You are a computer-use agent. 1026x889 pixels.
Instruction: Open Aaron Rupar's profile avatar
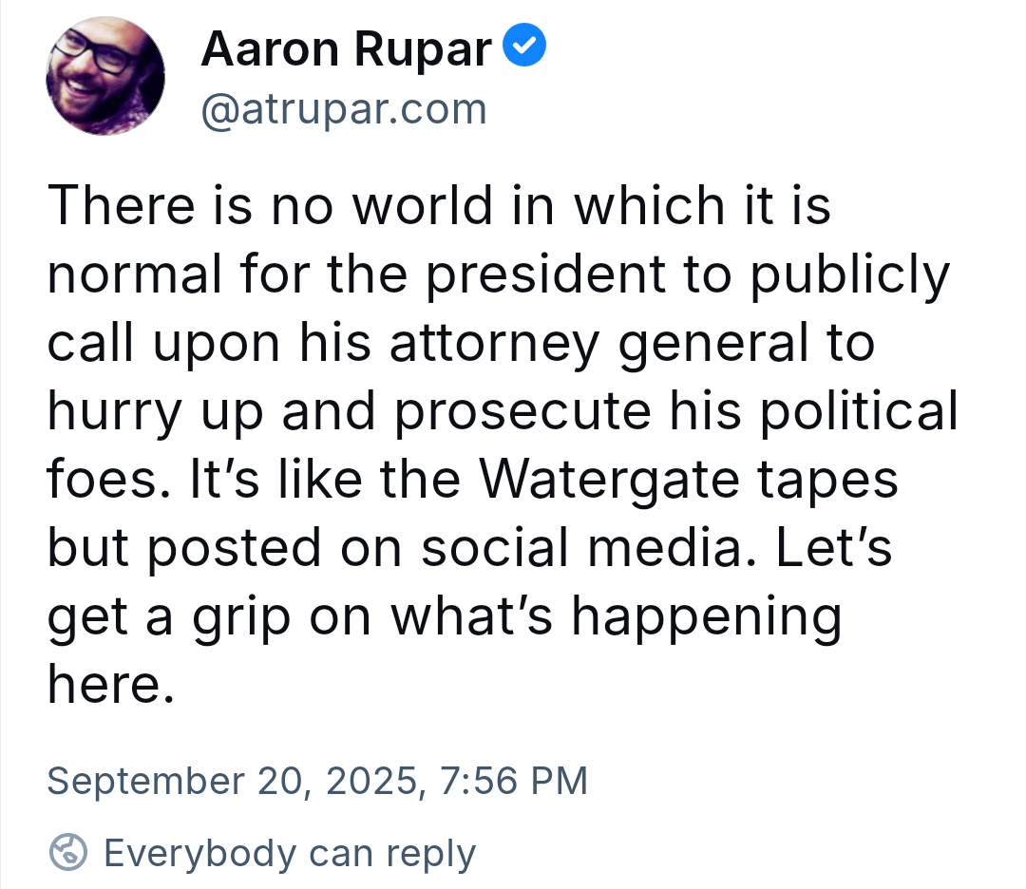(105, 76)
